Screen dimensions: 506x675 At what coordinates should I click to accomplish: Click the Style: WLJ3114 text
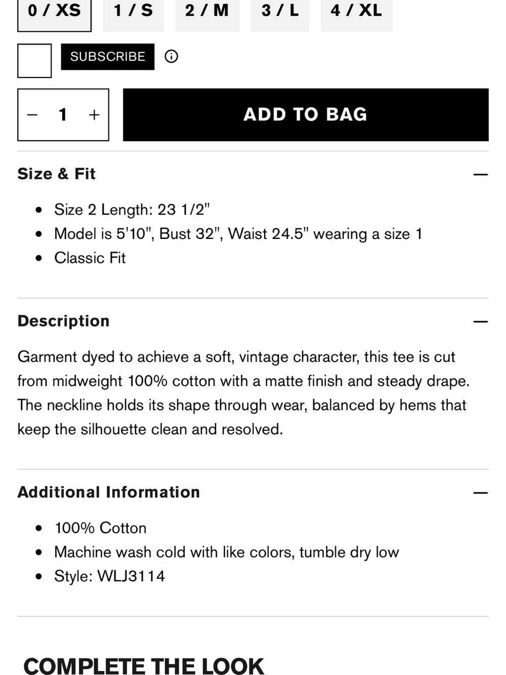tap(110, 576)
